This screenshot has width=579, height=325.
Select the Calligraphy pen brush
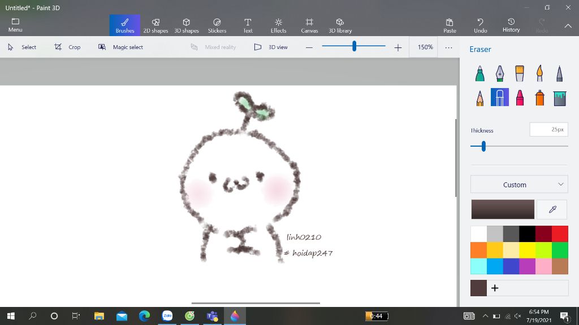click(x=500, y=73)
